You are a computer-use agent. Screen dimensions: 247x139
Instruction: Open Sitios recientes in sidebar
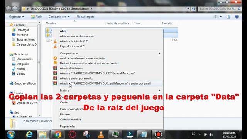coord(26,39)
